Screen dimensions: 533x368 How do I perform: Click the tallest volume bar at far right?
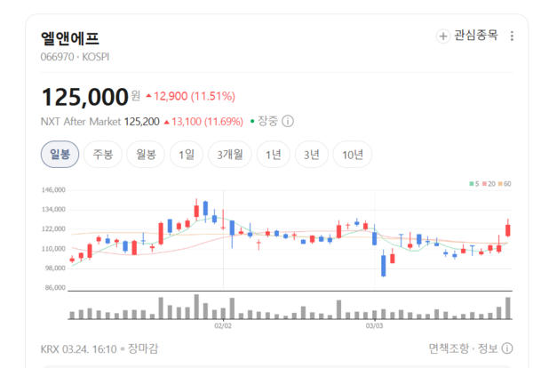coord(508,308)
